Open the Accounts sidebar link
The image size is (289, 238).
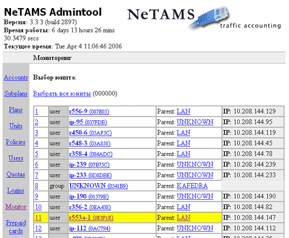click(16, 77)
